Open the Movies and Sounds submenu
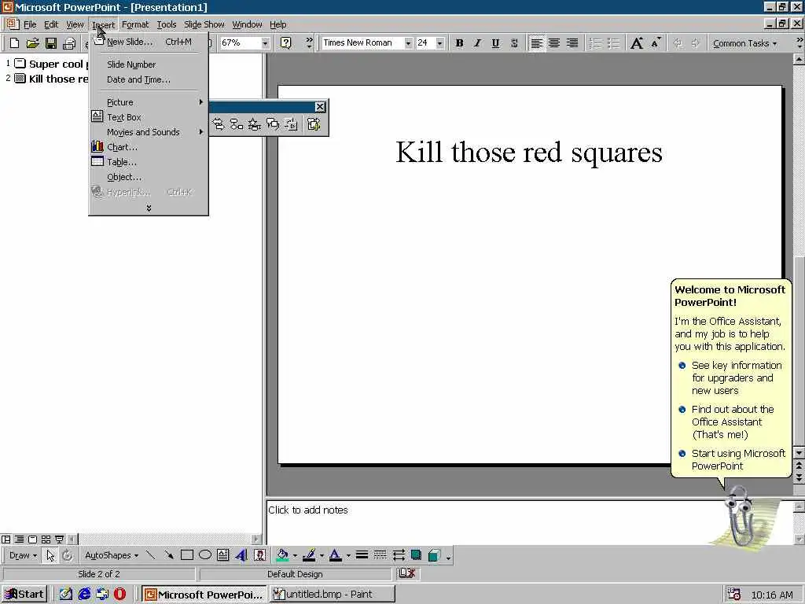 click(x=149, y=132)
